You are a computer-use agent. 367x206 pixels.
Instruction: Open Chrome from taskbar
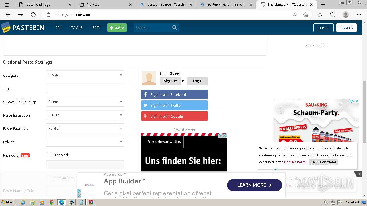(52, 202)
